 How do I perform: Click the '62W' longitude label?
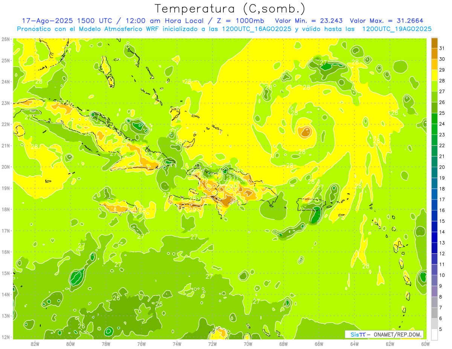click(x=390, y=344)
